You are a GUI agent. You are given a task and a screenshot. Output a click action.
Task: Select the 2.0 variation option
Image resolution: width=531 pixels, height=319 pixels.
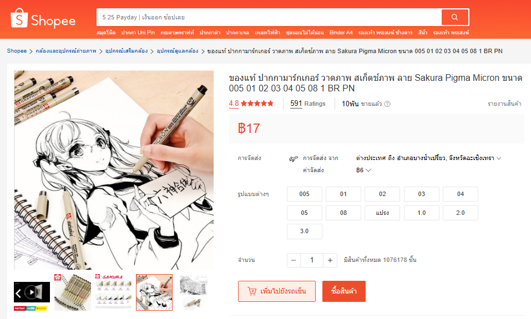(x=461, y=213)
